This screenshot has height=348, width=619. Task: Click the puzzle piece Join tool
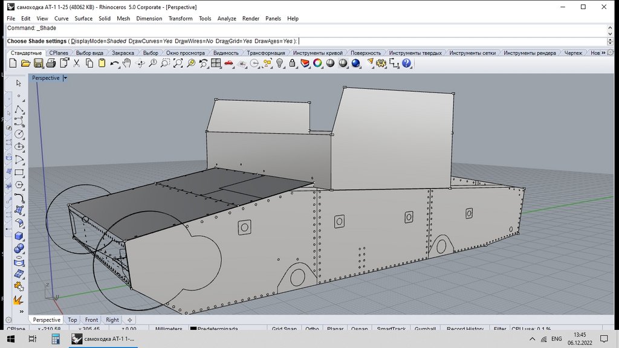point(19,287)
